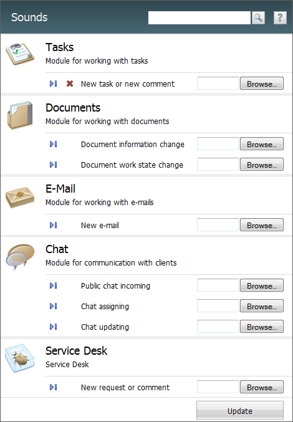Viewport: 293px width, 422px height.
Task: Play sound for New task or new comment
Action: pyautogui.click(x=53, y=84)
